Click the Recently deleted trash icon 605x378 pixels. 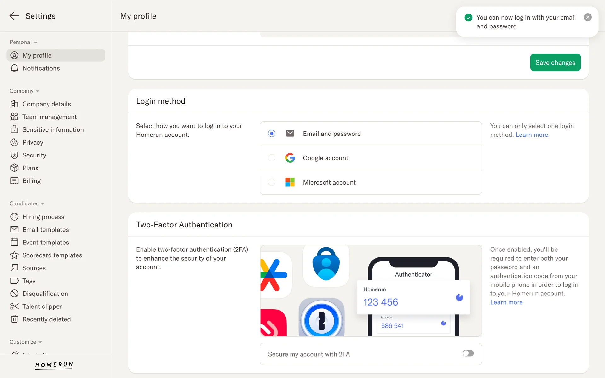coord(14,319)
